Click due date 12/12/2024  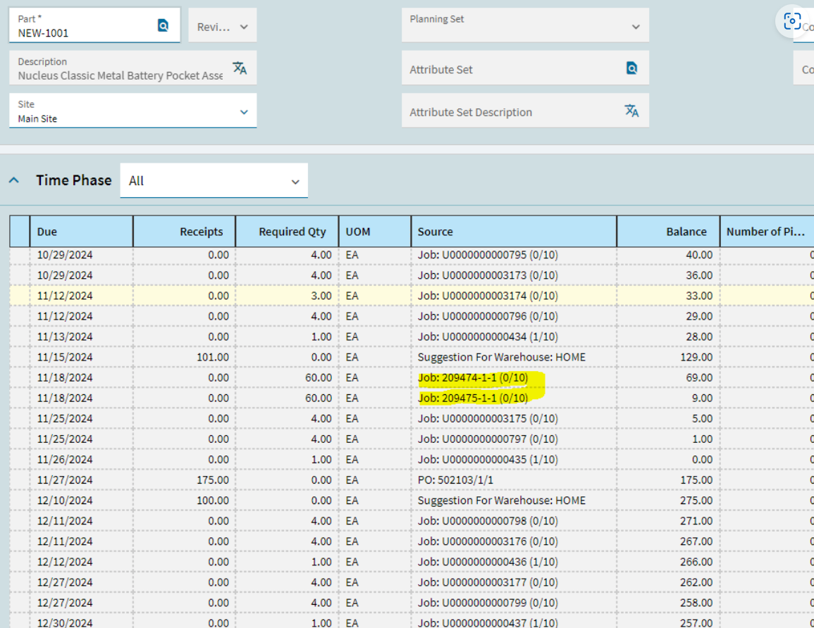65,562
